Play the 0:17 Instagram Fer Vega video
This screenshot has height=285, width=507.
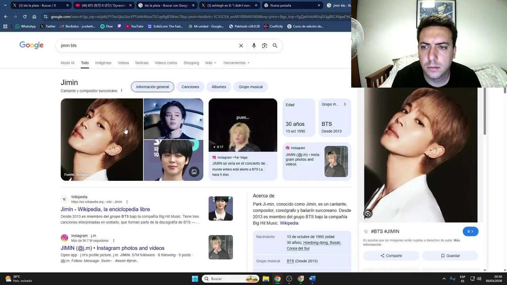[x=243, y=125]
